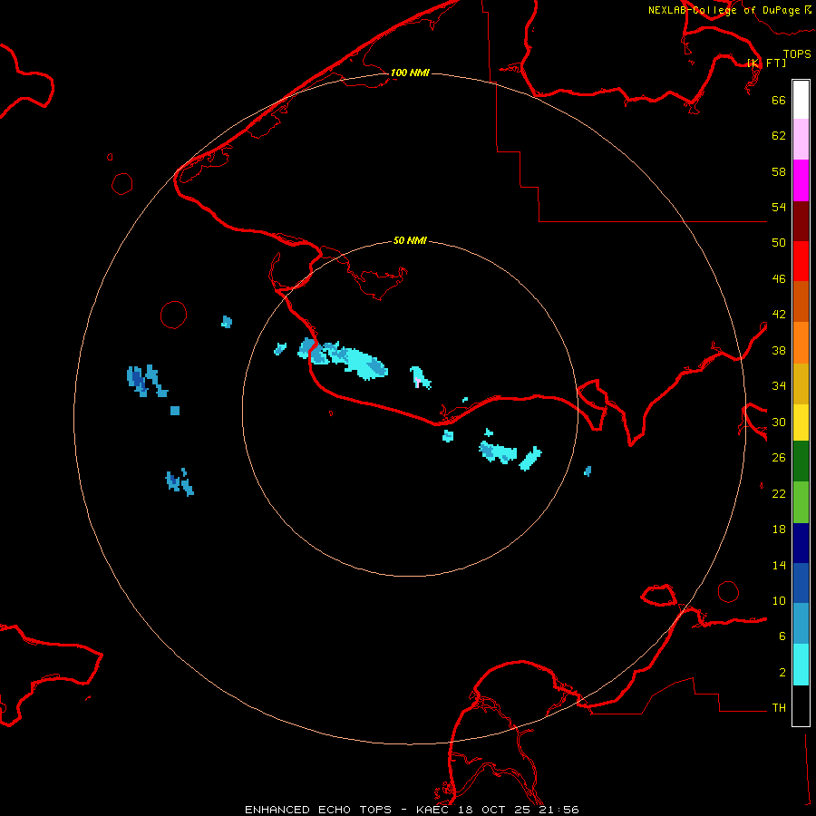Screen dimensions: 816x816
Task: Select the dark green legend band
Action: 801,461
